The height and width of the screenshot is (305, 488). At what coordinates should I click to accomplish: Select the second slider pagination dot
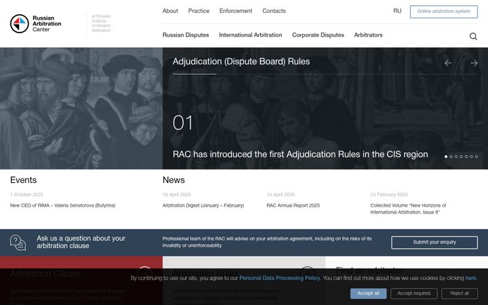point(451,157)
